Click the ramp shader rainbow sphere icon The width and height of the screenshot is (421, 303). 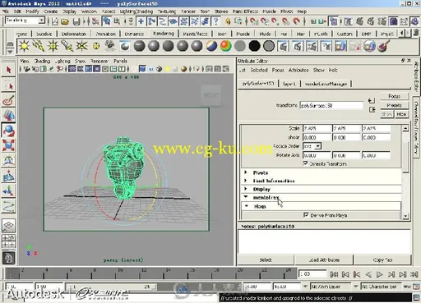(x=225, y=46)
